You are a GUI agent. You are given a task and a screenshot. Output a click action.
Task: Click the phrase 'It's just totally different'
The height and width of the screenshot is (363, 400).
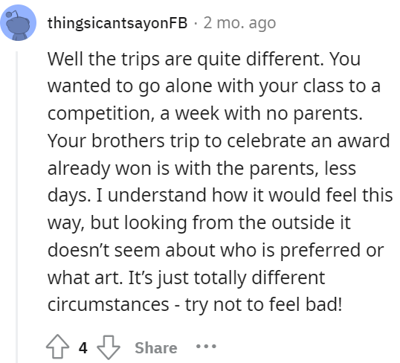227,277
